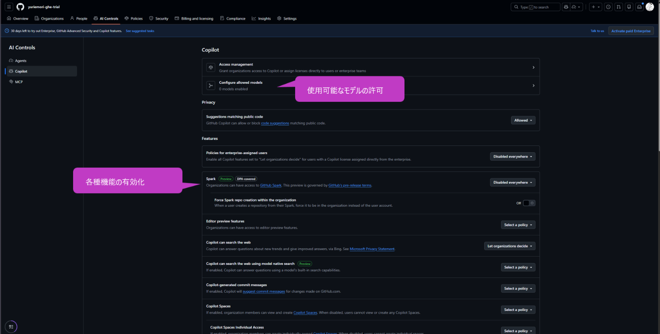The height and width of the screenshot is (334, 660).
Task: Switch to Billing and licensing tab
Action: pos(194,18)
